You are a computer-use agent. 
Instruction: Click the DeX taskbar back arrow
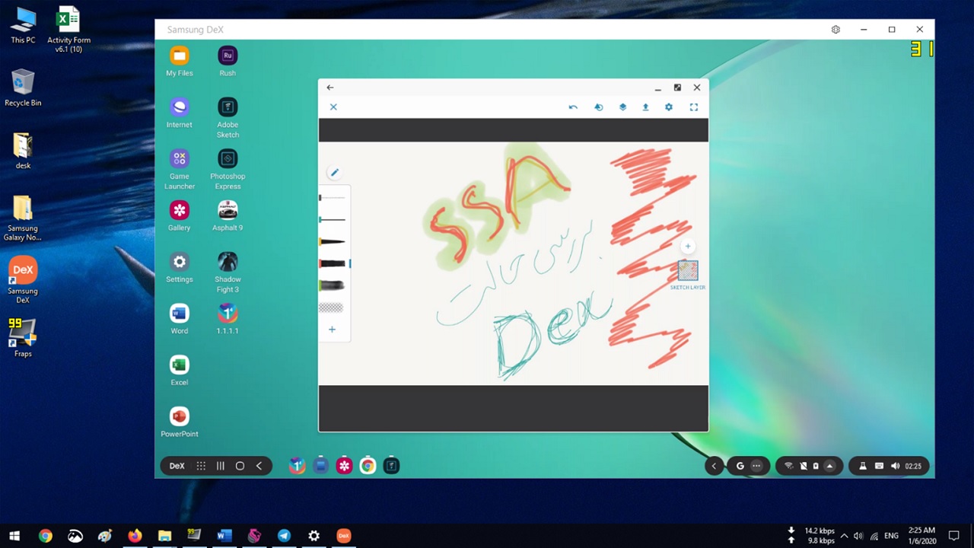[x=259, y=466]
